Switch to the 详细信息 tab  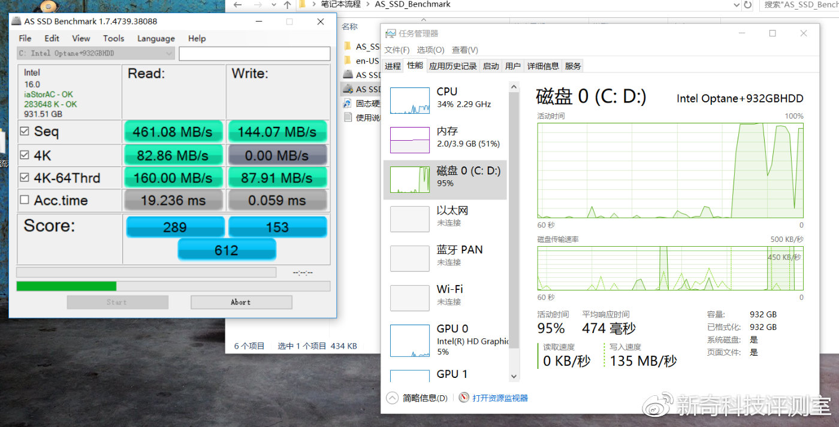[543, 66]
